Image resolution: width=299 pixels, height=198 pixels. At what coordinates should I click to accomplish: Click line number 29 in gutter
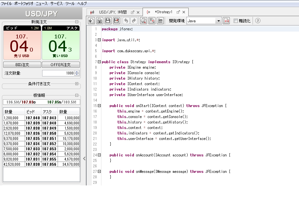pyautogui.click(x=95, y=182)
